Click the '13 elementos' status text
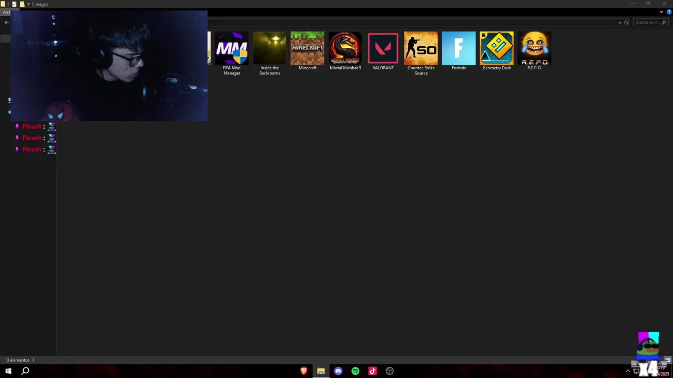The width and height of the screenshot is (673, 378). (17, 360)
